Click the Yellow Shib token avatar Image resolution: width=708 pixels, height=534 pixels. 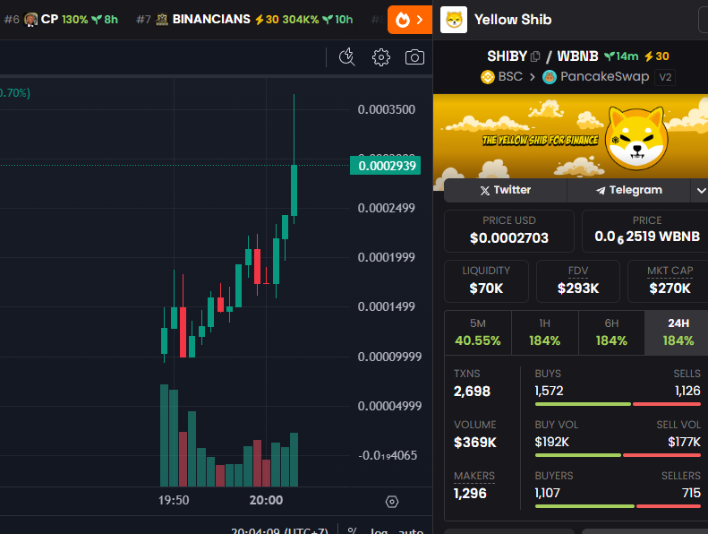point(454,20)
